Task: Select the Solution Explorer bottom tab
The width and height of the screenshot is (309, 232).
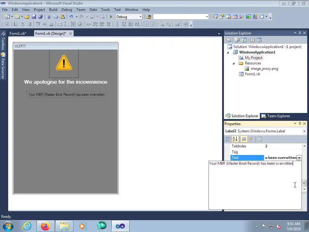Action: 242,116
